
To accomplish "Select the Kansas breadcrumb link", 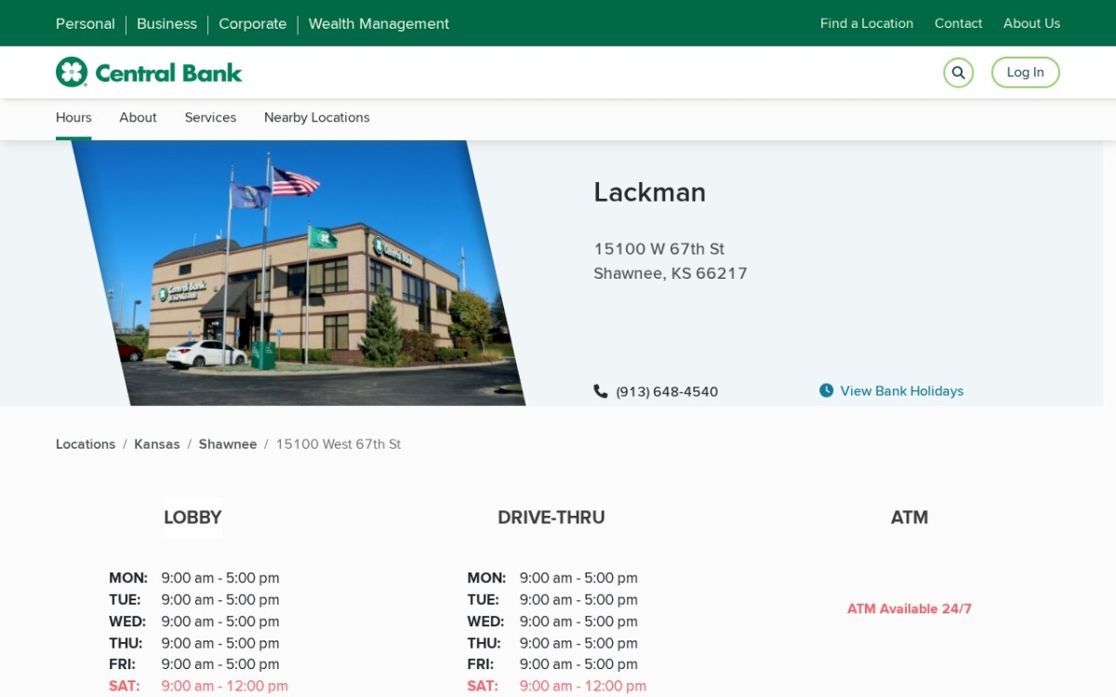I will coord(157,444).
